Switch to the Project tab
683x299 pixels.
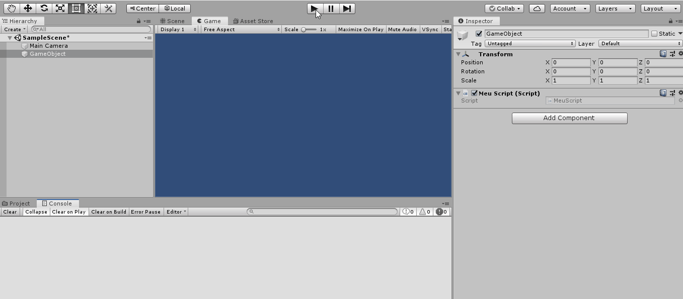tap(16, 204)
